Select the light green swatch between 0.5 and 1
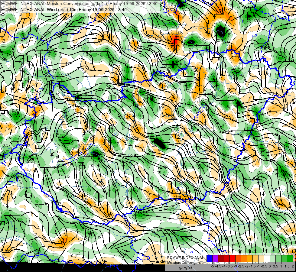 (278, 258)
